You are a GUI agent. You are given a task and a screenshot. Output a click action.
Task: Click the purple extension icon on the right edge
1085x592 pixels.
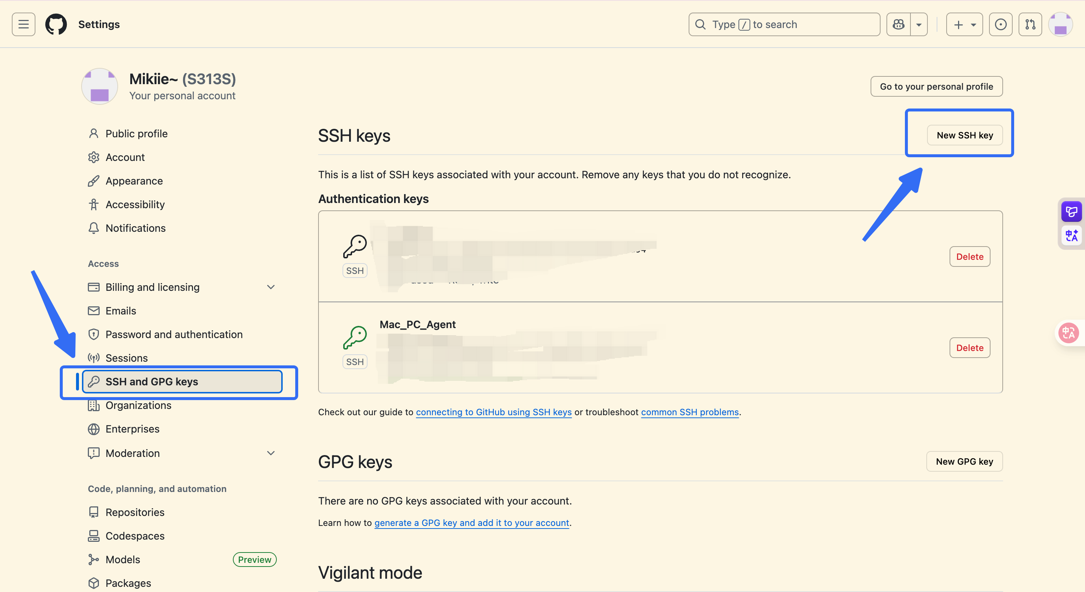point(1071,211)
